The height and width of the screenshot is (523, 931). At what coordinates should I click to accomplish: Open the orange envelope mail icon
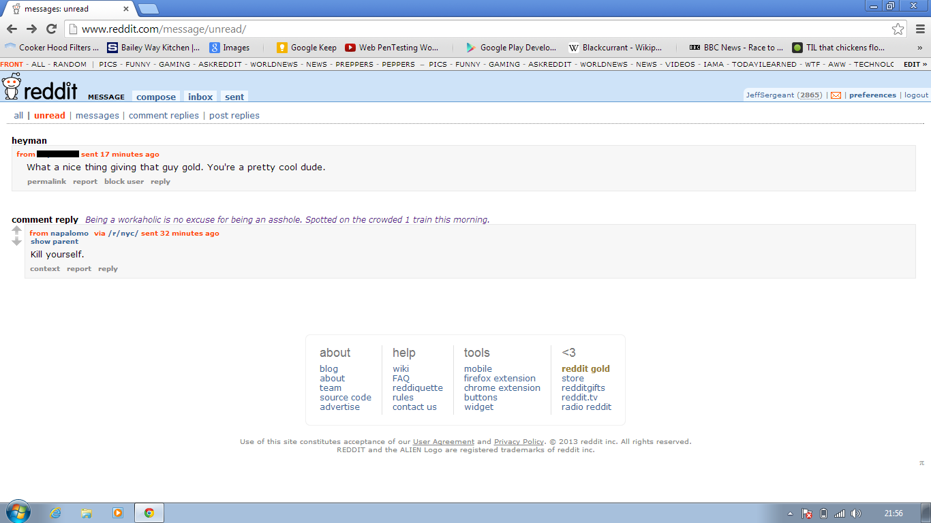pyautogui.click(x=836, y=95)
